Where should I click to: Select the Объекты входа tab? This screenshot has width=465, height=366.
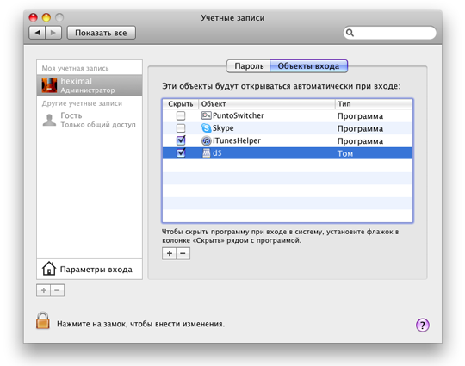(x=309, y=65)
